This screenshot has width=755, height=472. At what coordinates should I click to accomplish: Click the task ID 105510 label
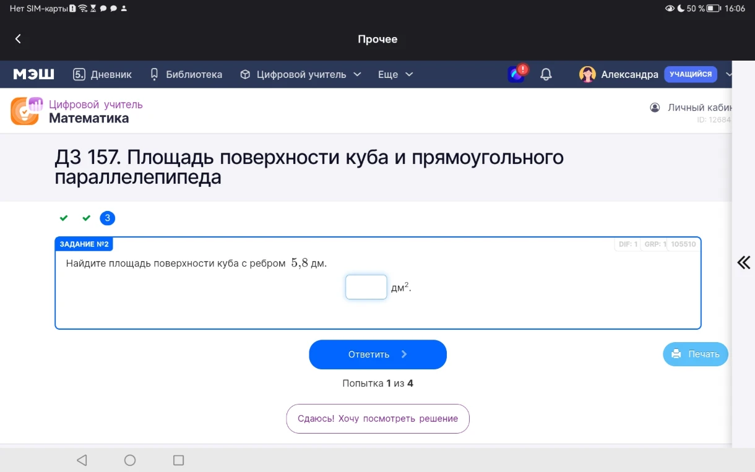point(683,244)
